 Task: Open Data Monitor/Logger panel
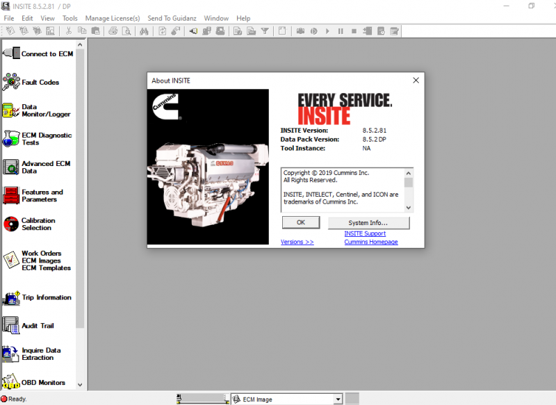[37, 110]
